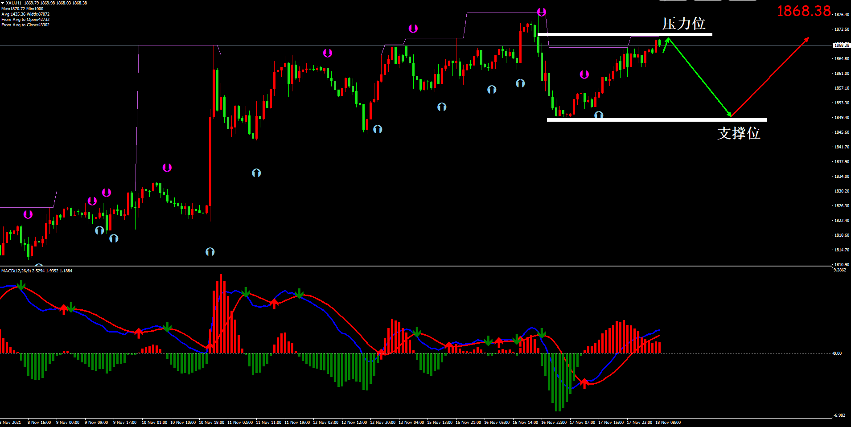Click the 0.00 level on MACD scale

pyautogui.click(x=838, y=353)
